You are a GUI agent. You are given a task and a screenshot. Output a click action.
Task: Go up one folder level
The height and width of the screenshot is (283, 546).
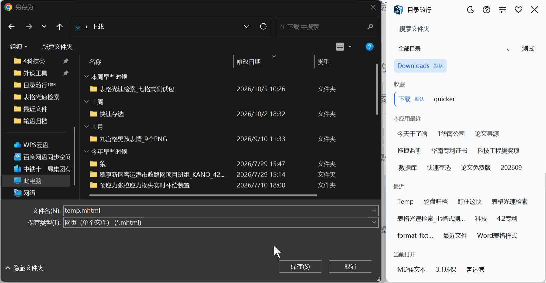[x=60, y=27]
